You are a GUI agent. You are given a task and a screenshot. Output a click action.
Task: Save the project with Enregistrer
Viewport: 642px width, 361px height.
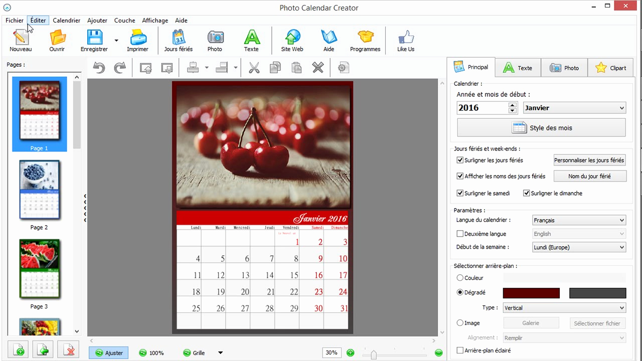pos(94,41)
